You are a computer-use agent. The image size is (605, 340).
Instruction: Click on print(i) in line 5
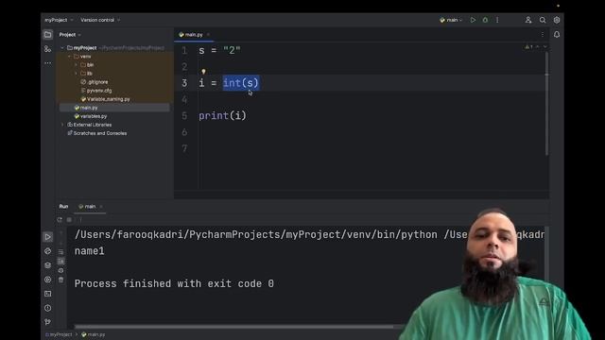tap(222, 115)
